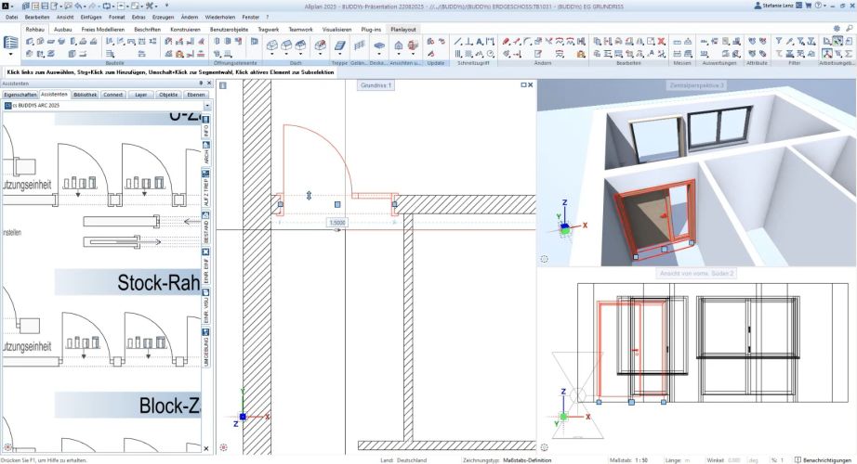This screenshot has width=857, height=464.
Task: Open the Zeichnungstyp Maßstabs-Definition dropdown
Action: [526, 459]
